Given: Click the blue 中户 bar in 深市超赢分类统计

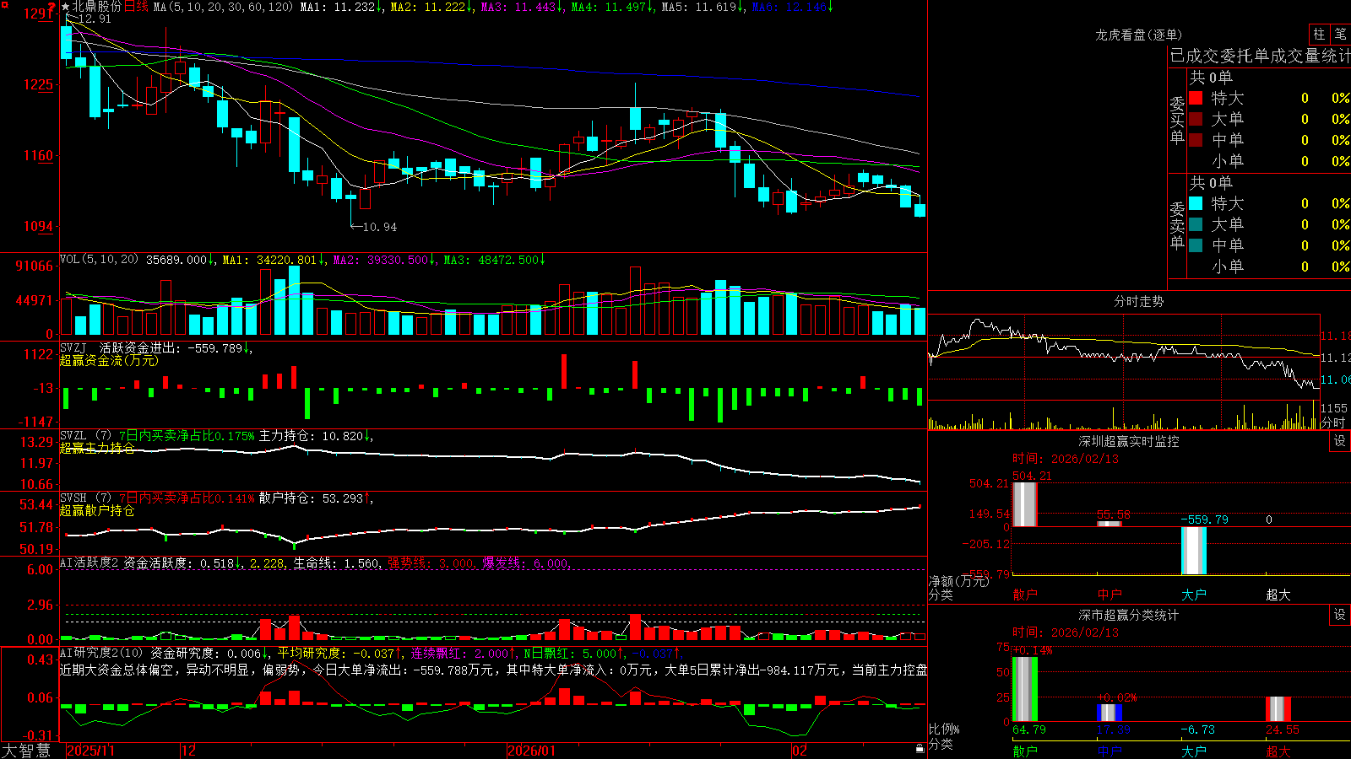Looking at the screenshot, I should 1109,713.
